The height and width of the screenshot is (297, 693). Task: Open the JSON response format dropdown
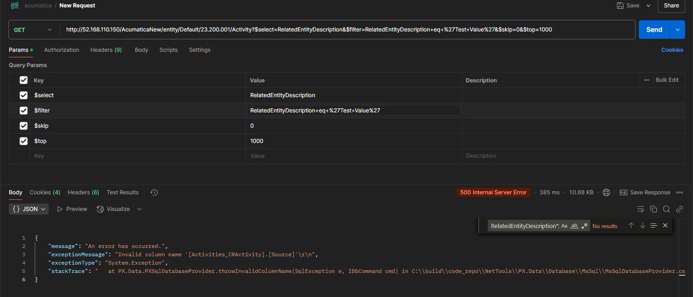[28, 209]
